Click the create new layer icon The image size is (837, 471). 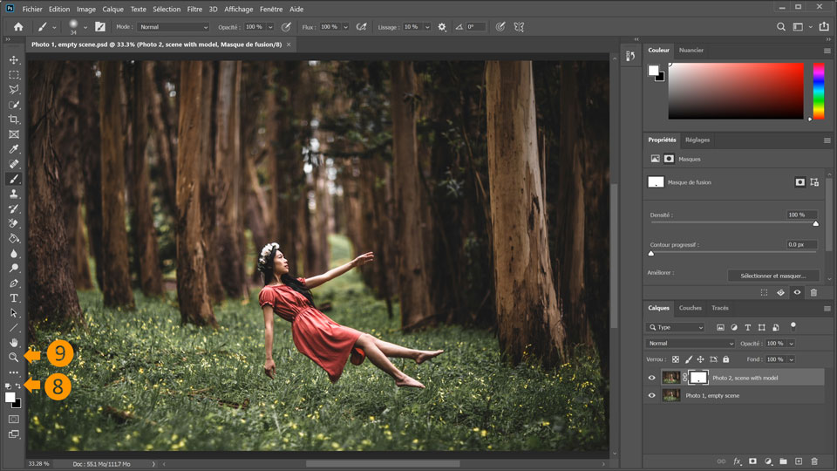(x=799, y=461)
